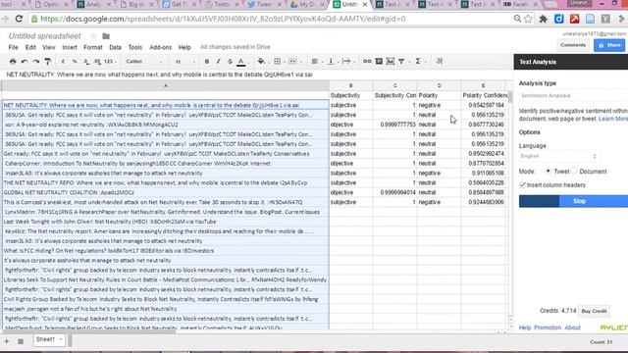Open the Comments button

(x=573, y=45)
